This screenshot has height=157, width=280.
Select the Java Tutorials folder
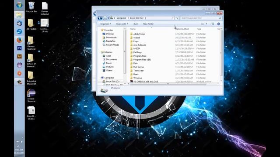click(140, 45)
